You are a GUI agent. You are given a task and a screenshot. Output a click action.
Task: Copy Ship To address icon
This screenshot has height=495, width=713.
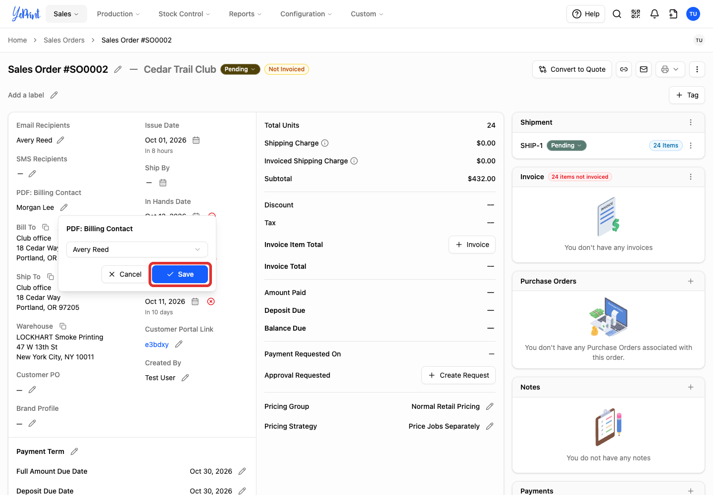51,277
